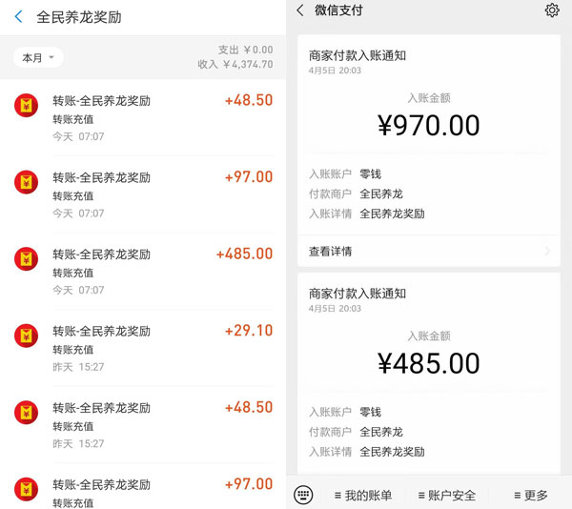Tap the back arrow next to 微信支付
Screen dimensions: 572x509
point(300,10)
